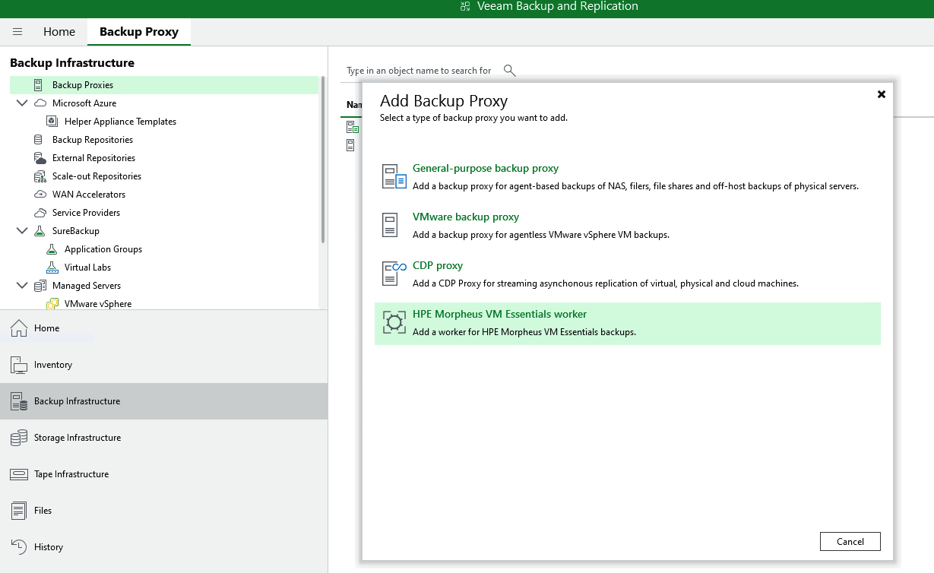This screenshot has height=573, width=934.
Task: Open the Storage Infrastructure view
Action: (x=163, y=438)
